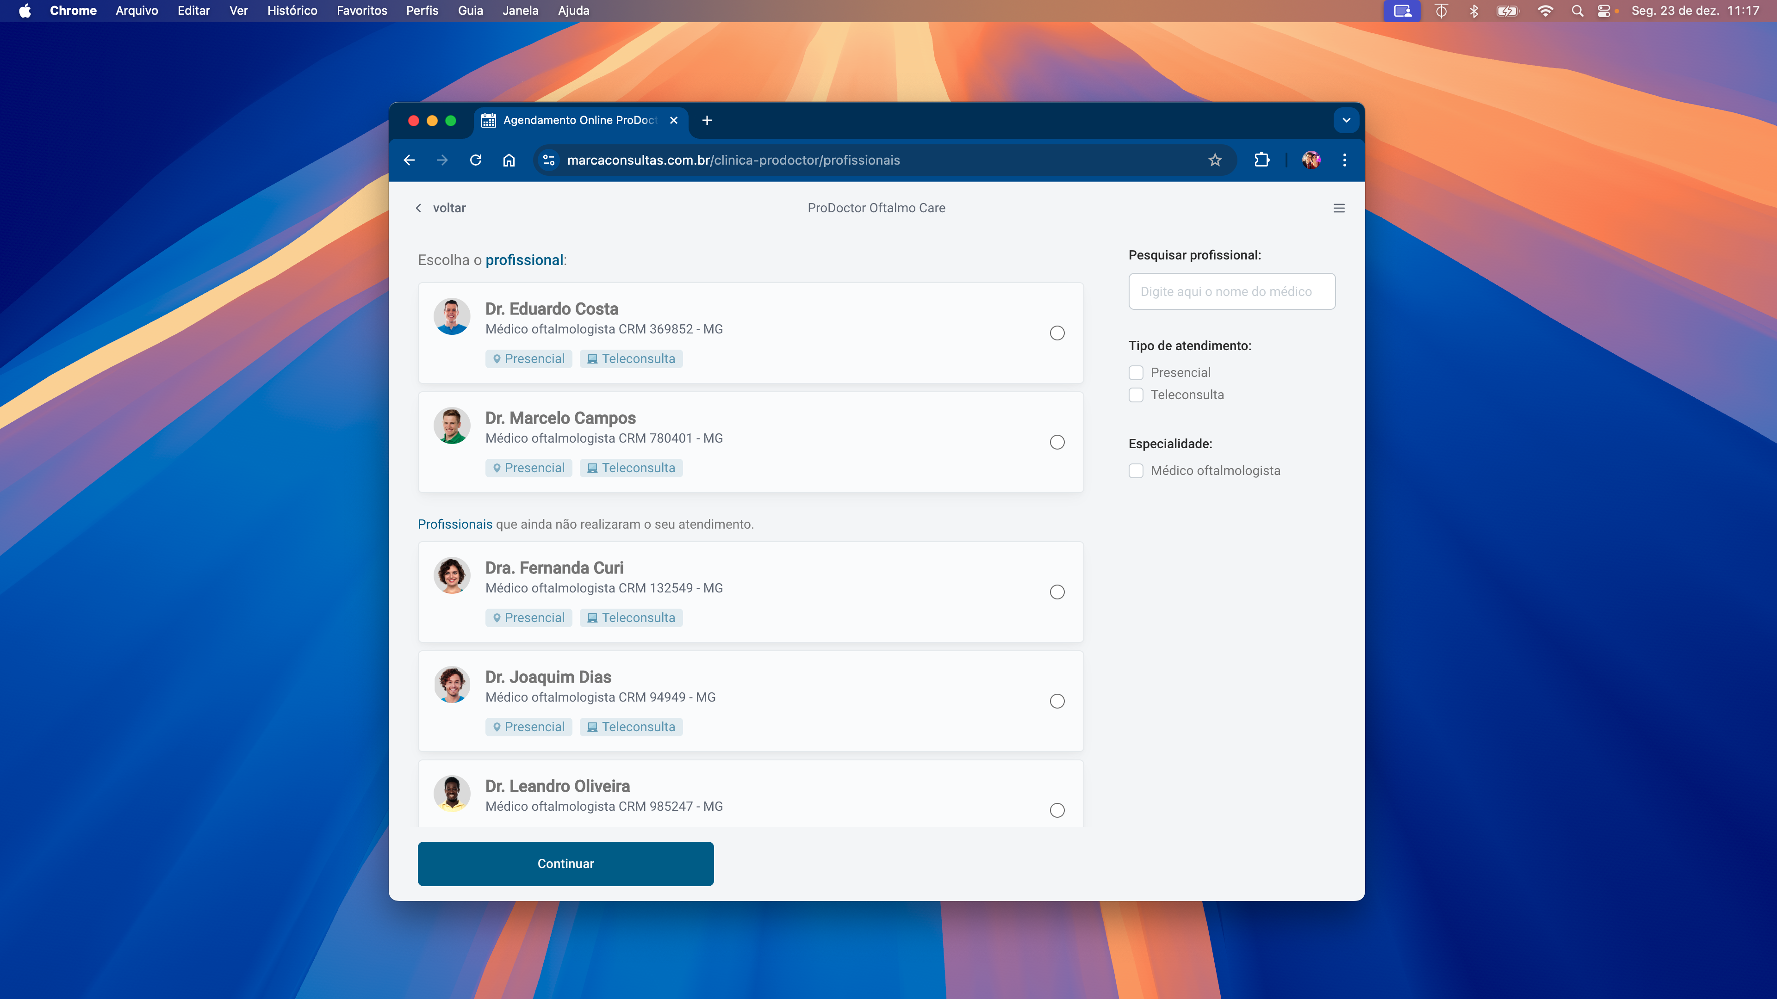Open the Apple menu
1777x999 pixels.
(25, 10)
